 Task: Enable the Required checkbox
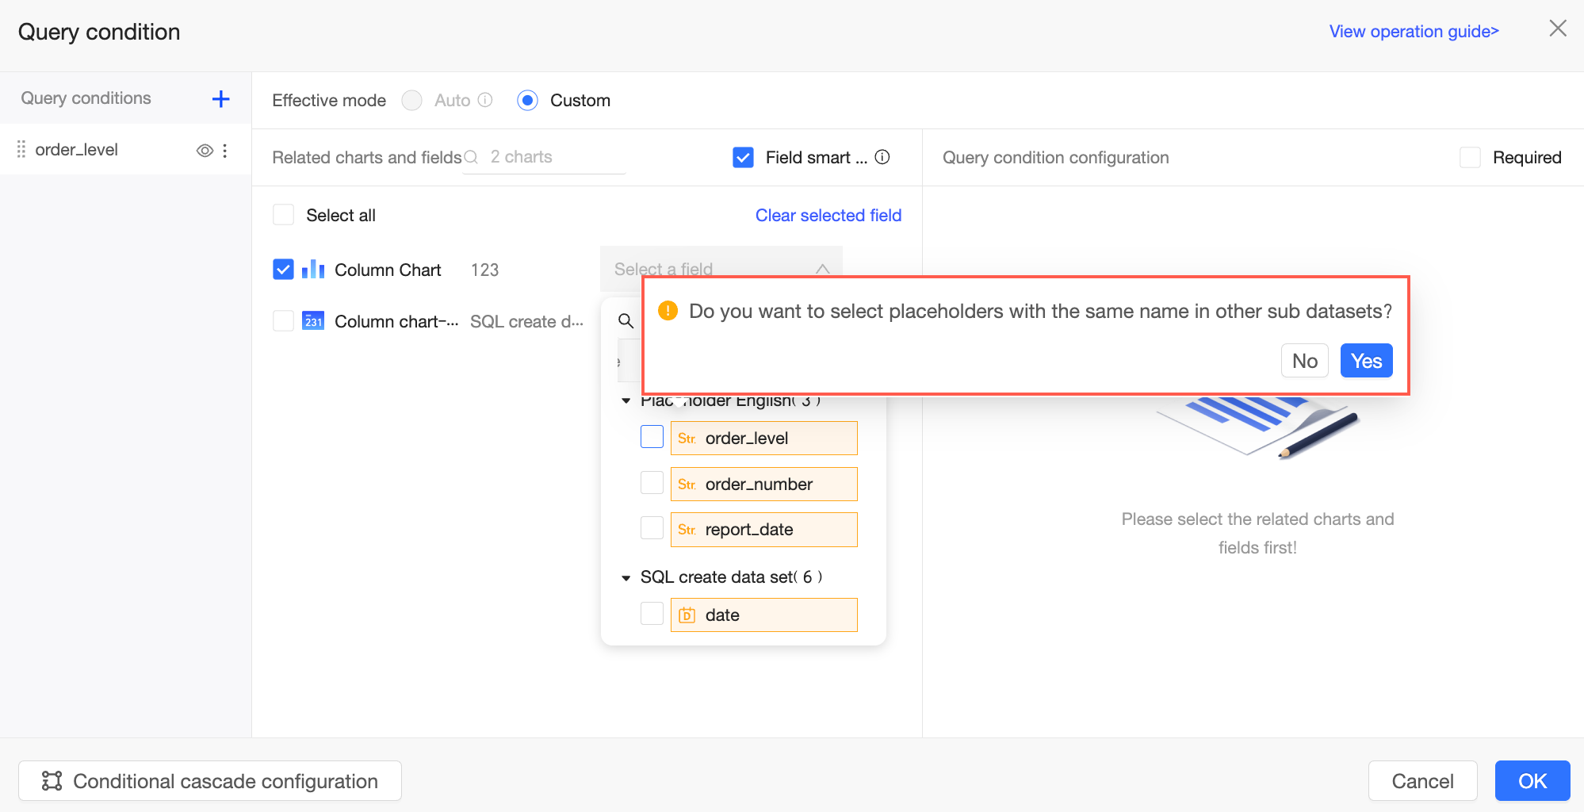(x=1470, y=158)
